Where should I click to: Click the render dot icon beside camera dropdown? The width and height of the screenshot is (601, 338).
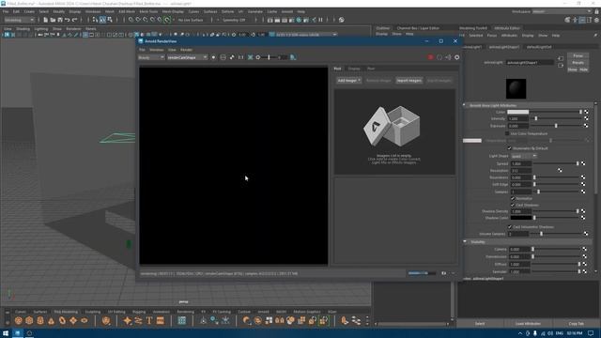click(x=213, y=57)
